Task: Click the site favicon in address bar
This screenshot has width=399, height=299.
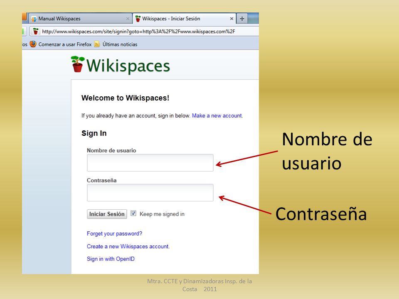Action: 36,31
